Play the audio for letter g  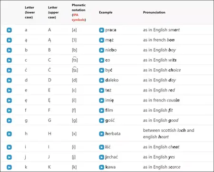click(9, 120)
